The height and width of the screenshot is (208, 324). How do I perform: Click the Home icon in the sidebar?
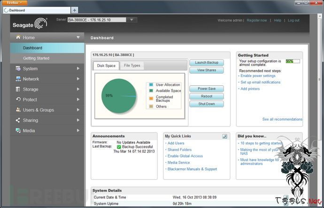coord(18,37)
